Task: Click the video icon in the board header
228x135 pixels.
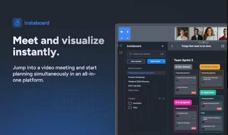Action: [222, 46]
